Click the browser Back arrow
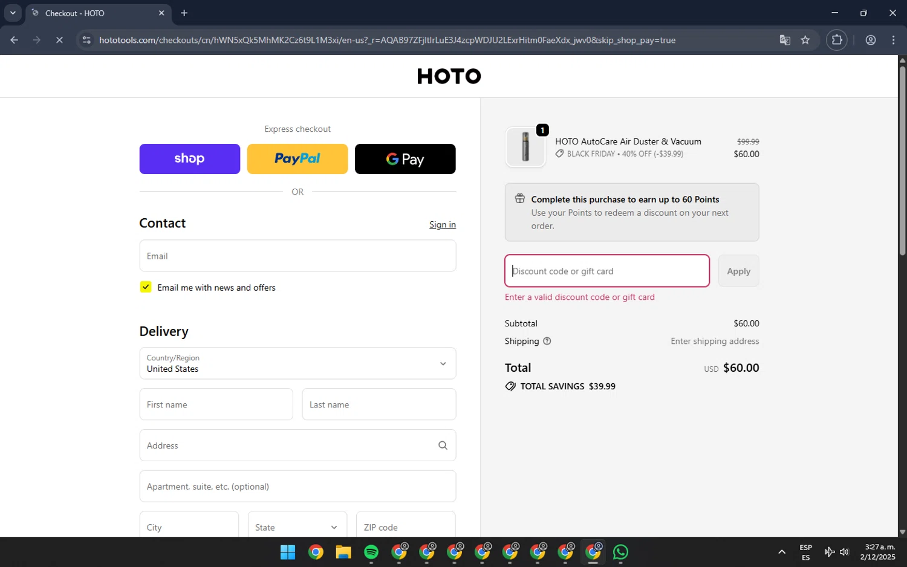The width and height of the screenshot is (907, 567). point(14,40)
